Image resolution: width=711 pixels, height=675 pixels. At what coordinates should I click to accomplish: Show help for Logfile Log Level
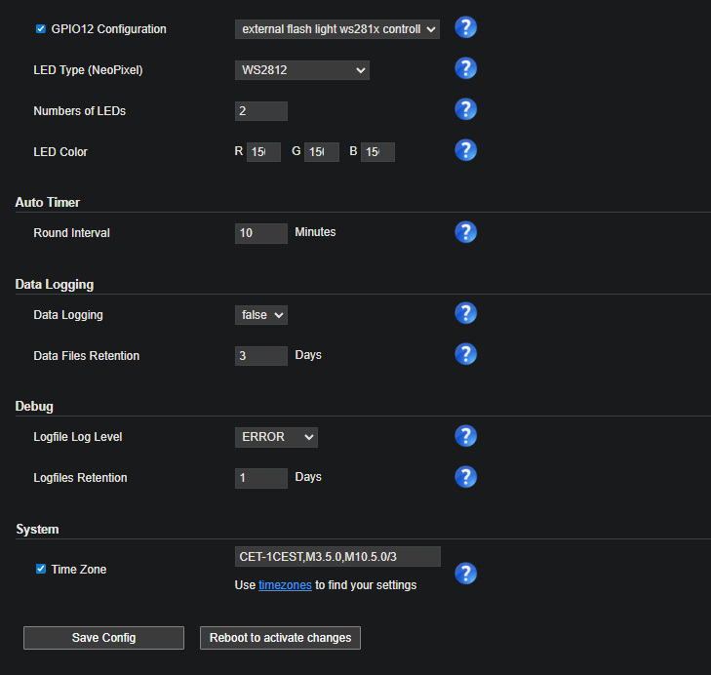click(466, 436)
